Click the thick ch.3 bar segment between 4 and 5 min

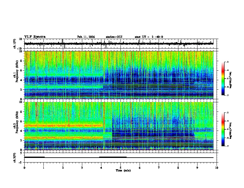(x=113, y=157)
